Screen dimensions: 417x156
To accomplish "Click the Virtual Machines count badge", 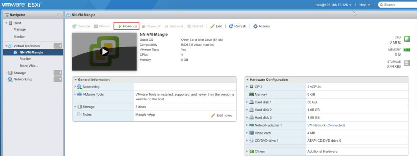I will point(58,46).
